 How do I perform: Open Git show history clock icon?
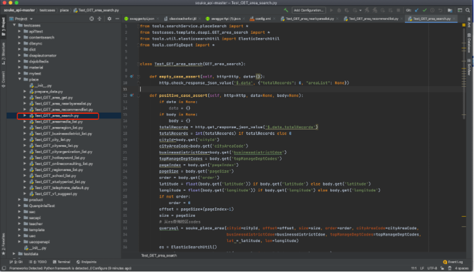click(x=433, y=10)
